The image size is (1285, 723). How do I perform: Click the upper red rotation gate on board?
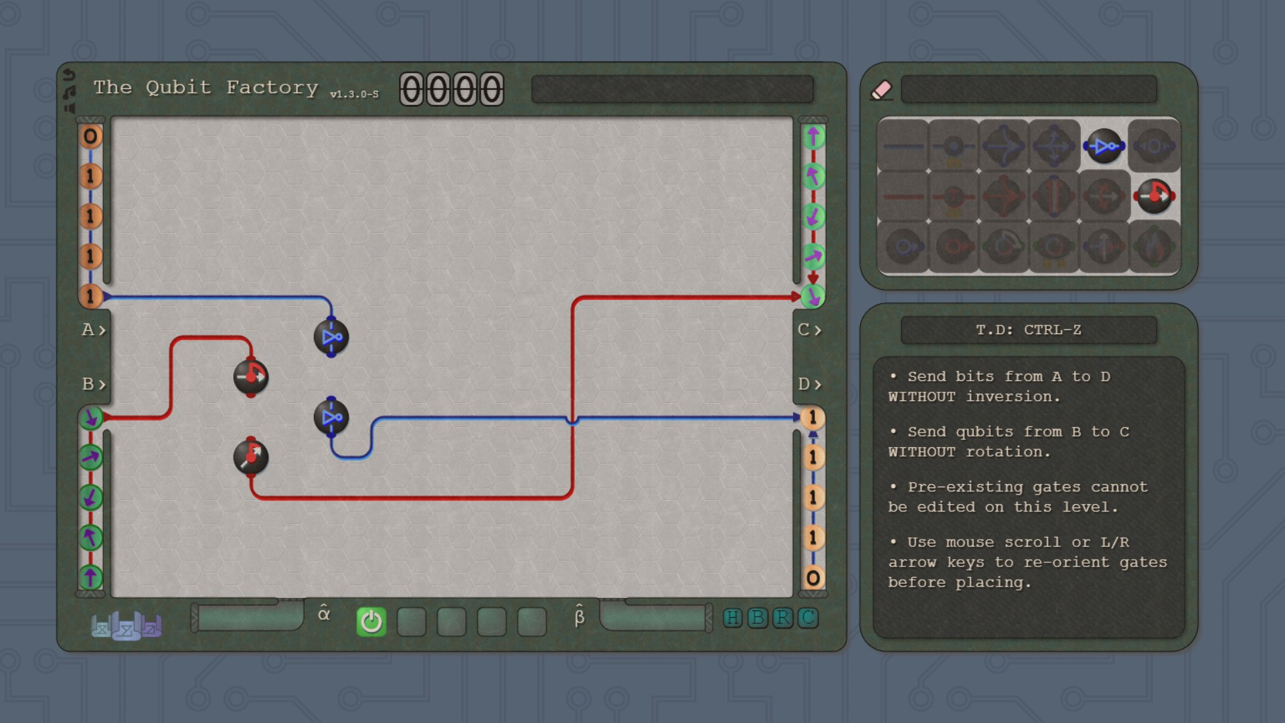251,377
